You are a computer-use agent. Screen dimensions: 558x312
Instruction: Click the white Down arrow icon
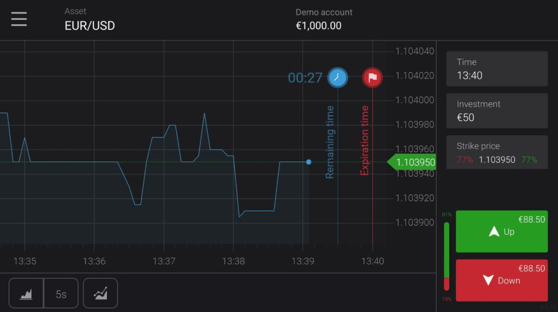point(488,280)
